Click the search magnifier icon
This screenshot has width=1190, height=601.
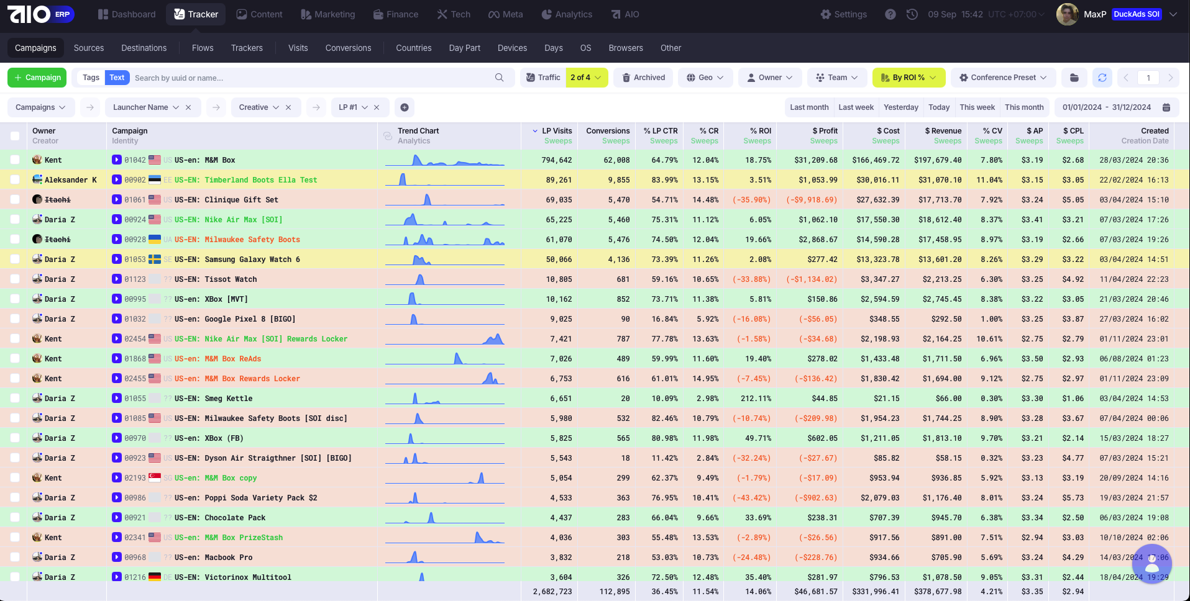[499, 78]
